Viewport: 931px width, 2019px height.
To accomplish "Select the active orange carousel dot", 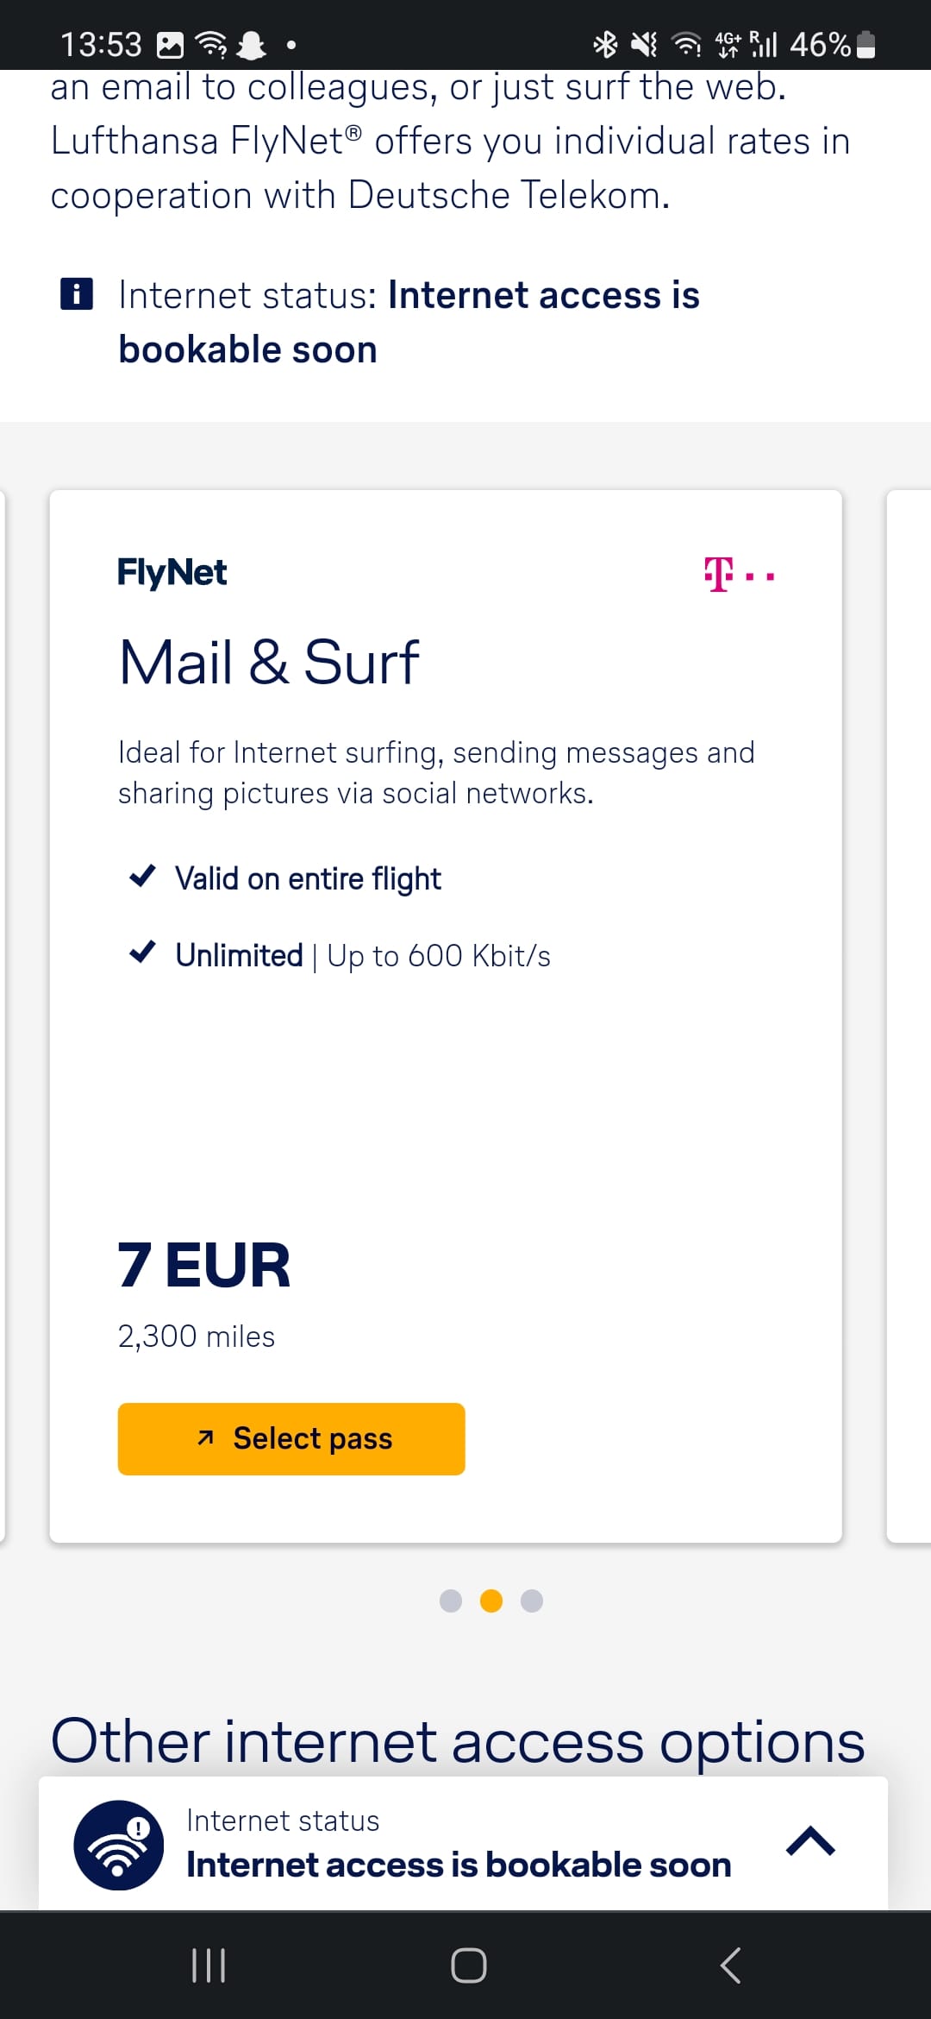I will [x=491, y=1601].
